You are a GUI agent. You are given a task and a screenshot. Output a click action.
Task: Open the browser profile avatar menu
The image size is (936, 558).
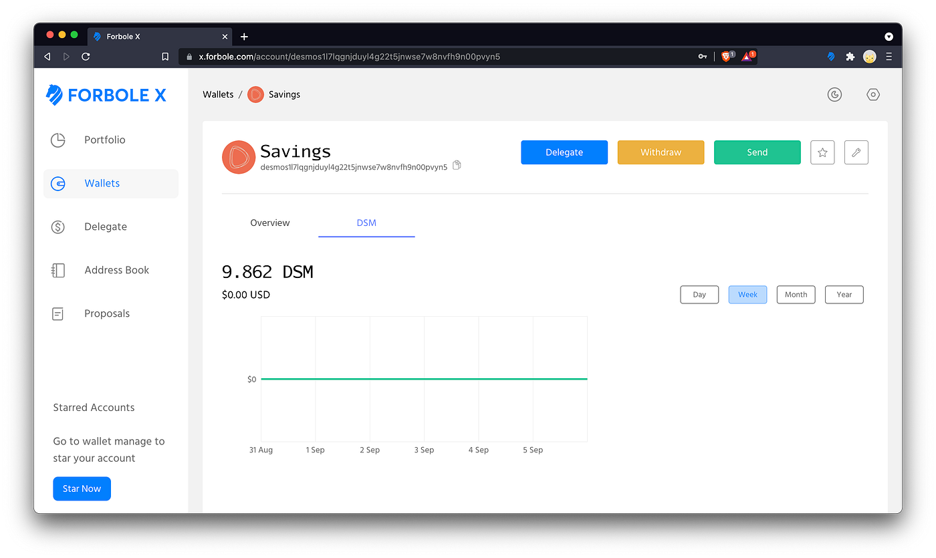click(x=869, y=56)
